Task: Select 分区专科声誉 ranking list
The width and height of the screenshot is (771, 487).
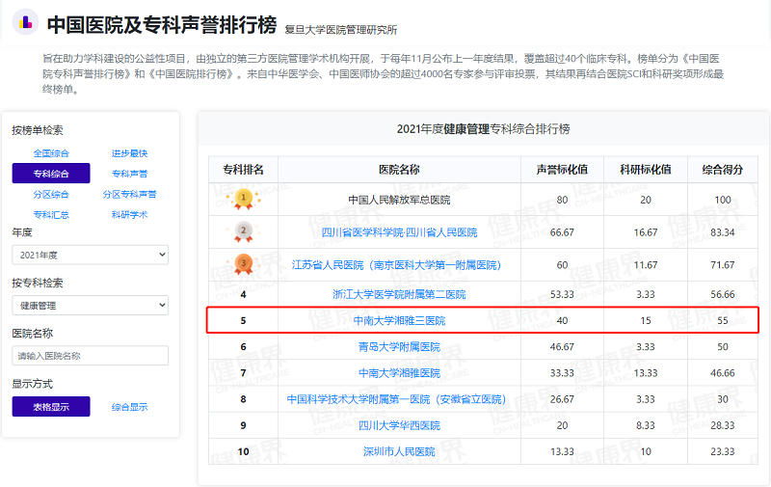Action: 129,194
